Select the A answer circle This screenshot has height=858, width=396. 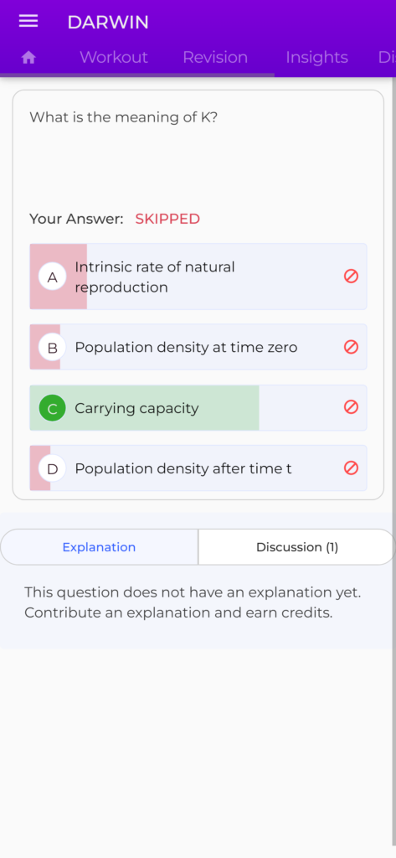pos(53,277)
